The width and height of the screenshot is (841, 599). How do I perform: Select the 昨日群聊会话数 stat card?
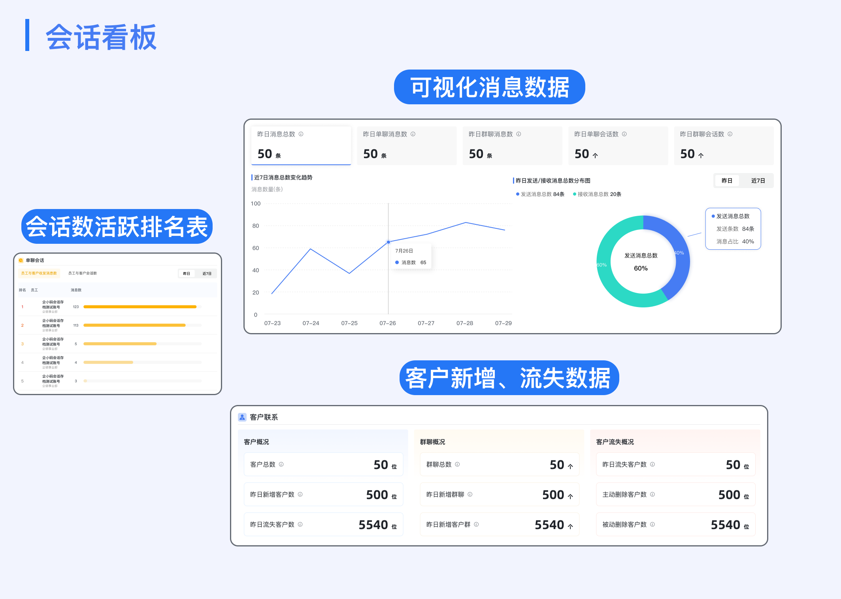[723, 145]
